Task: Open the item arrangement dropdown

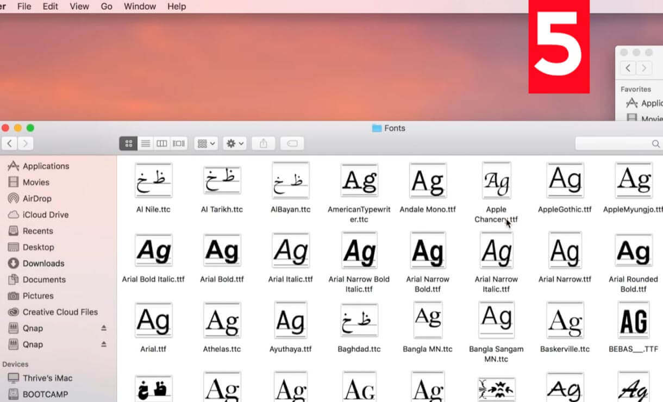Action: (x=205, y=143)
